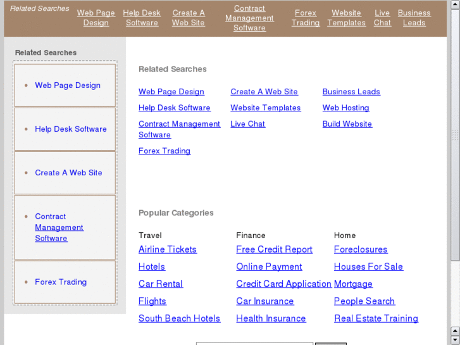Open the Car Insurance link
Viewport: 460px width, 345px height.
point(265,301)
